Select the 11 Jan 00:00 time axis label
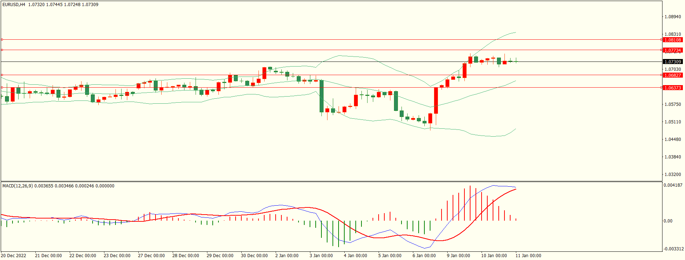The width and height of the screenshot is (685, 260). (x=528, y=256)
